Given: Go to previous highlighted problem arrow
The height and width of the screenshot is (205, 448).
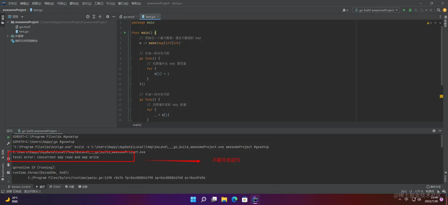Looking at the screenshot, I should 435,23.
